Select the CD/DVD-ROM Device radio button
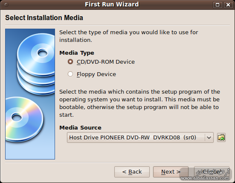Screen dimensions: 235x183 [x=70, y=62]
